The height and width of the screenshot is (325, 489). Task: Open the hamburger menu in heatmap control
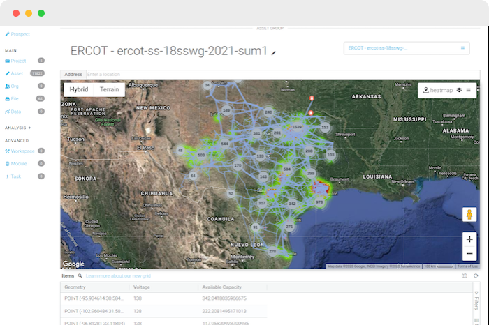(469, 90)
